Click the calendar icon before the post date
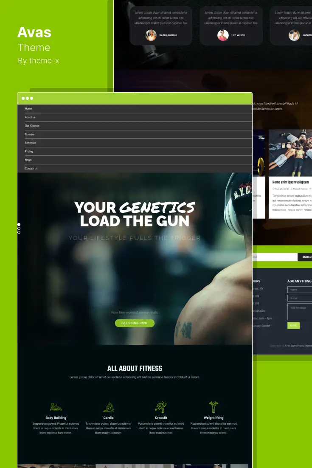This screenshot has height=468, width=312. [273, 189]
